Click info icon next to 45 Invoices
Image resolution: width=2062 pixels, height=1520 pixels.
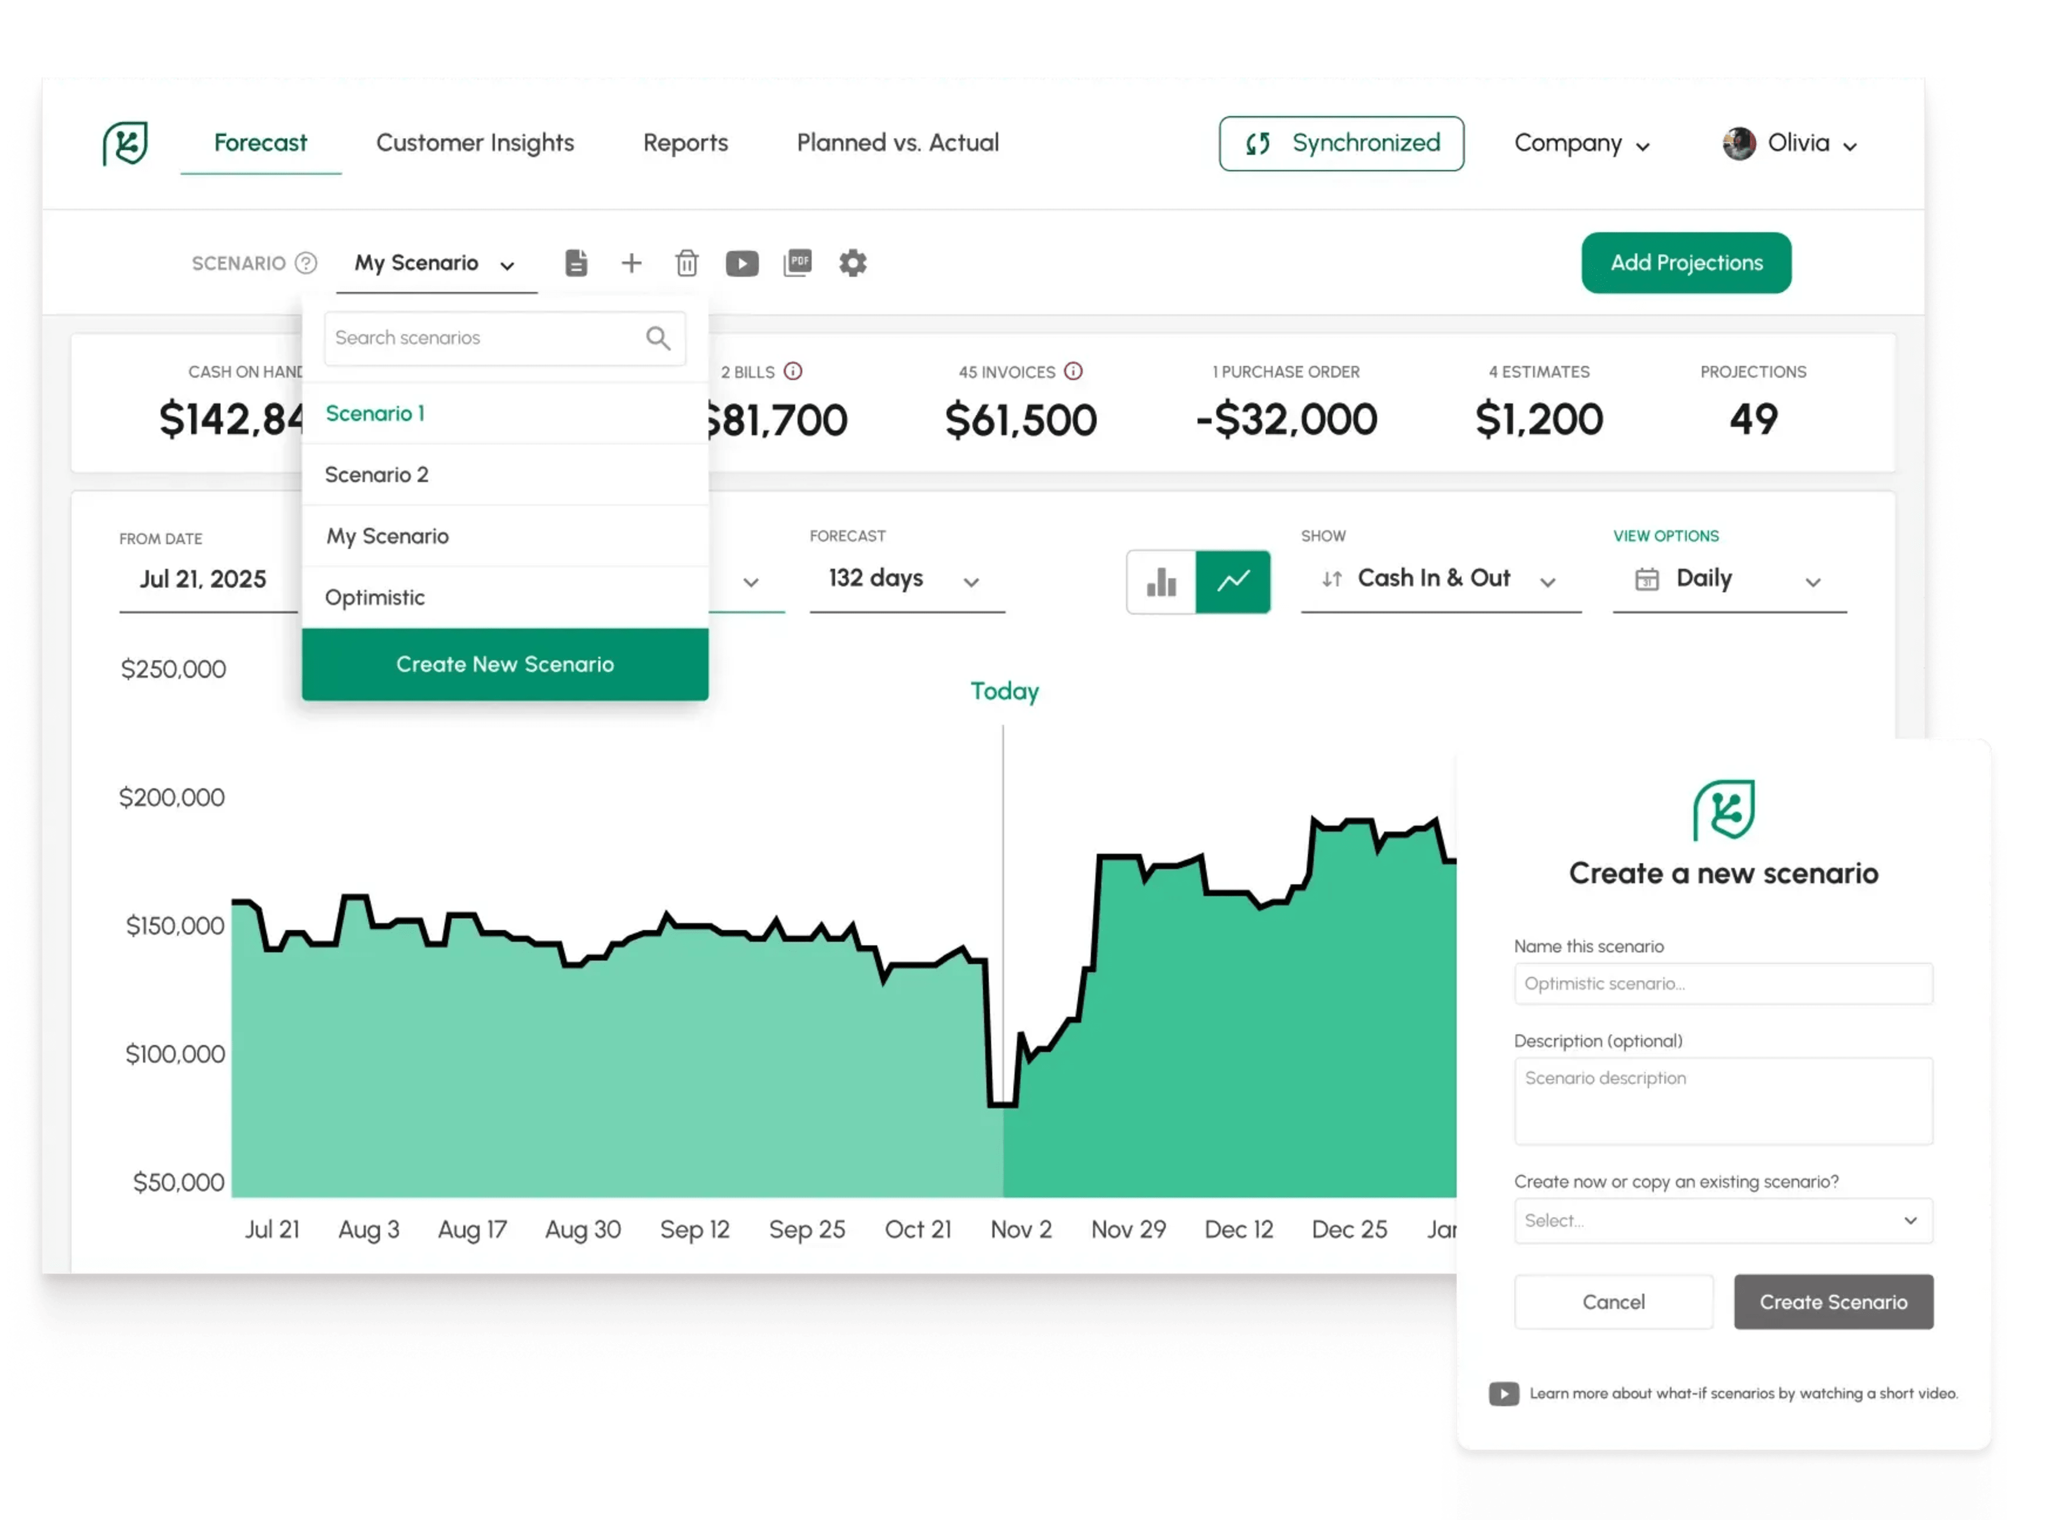point(1073,371)
